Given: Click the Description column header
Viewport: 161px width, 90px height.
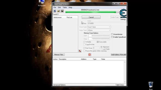Looking at the screenshot, I should pos(62,59).
